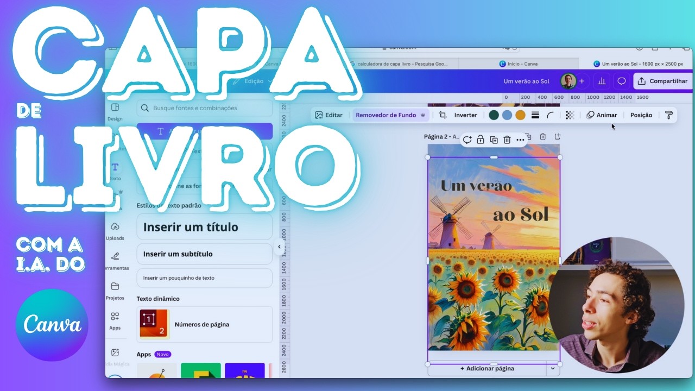
Task: Select the 'ao Sol' text on canvas
Action: [521, 215]
